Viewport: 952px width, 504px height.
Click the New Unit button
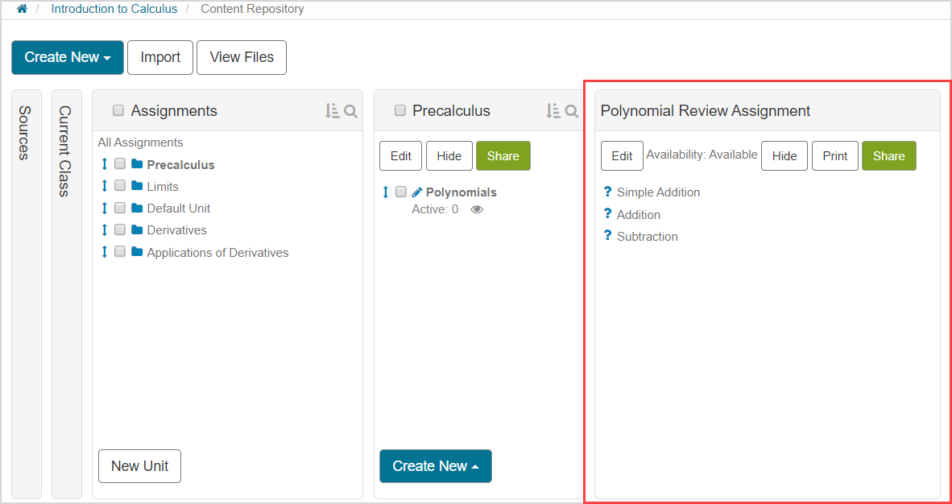[x=139, y=466]
